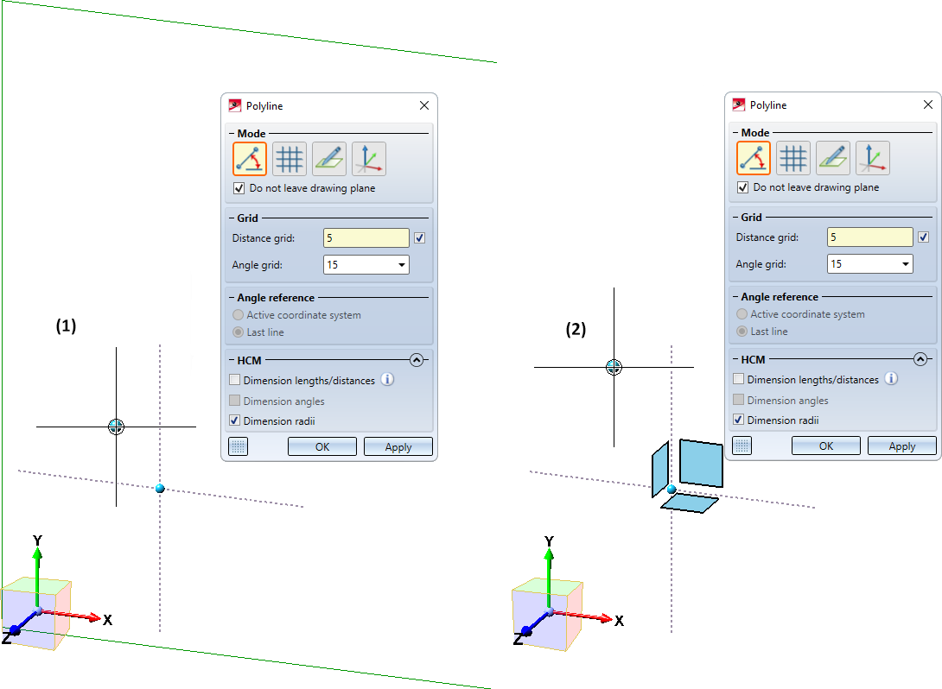This screenshot has width=942, height=689.
Task: Enable Dimension lengths/distances in left dialog
Action: pos(235,380)
